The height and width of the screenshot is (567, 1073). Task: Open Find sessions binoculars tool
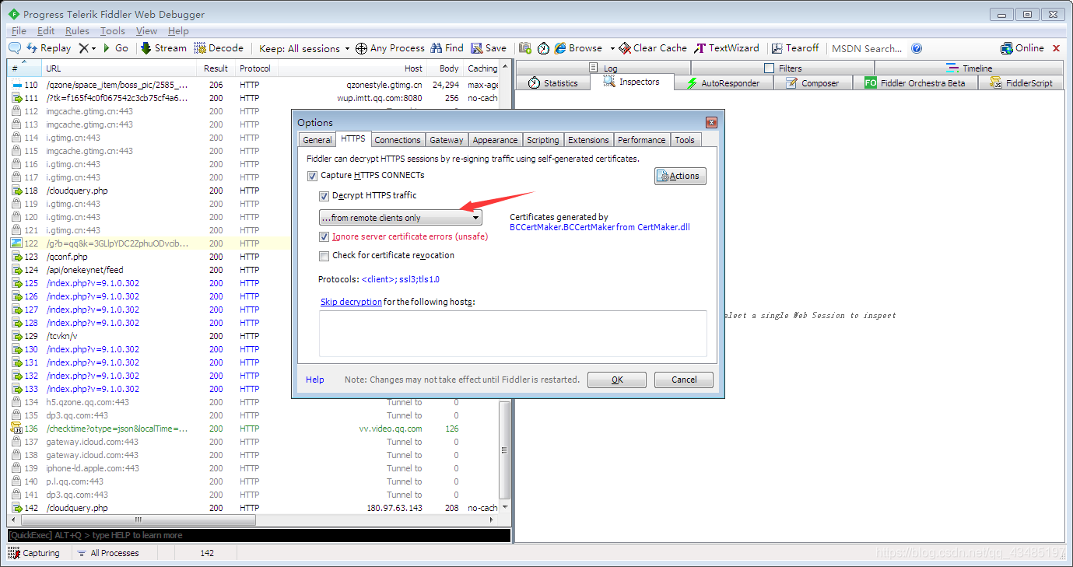click(x=447, y=48)
